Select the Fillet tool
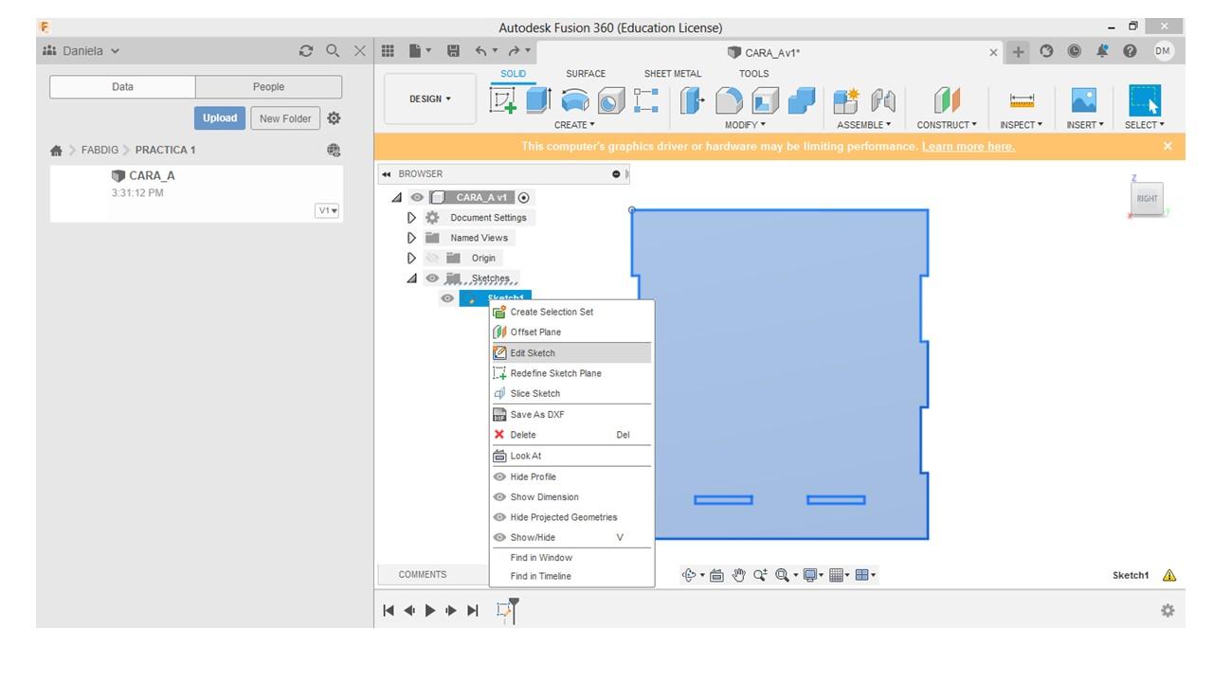The image size is (1213, 682). (729, 100)
